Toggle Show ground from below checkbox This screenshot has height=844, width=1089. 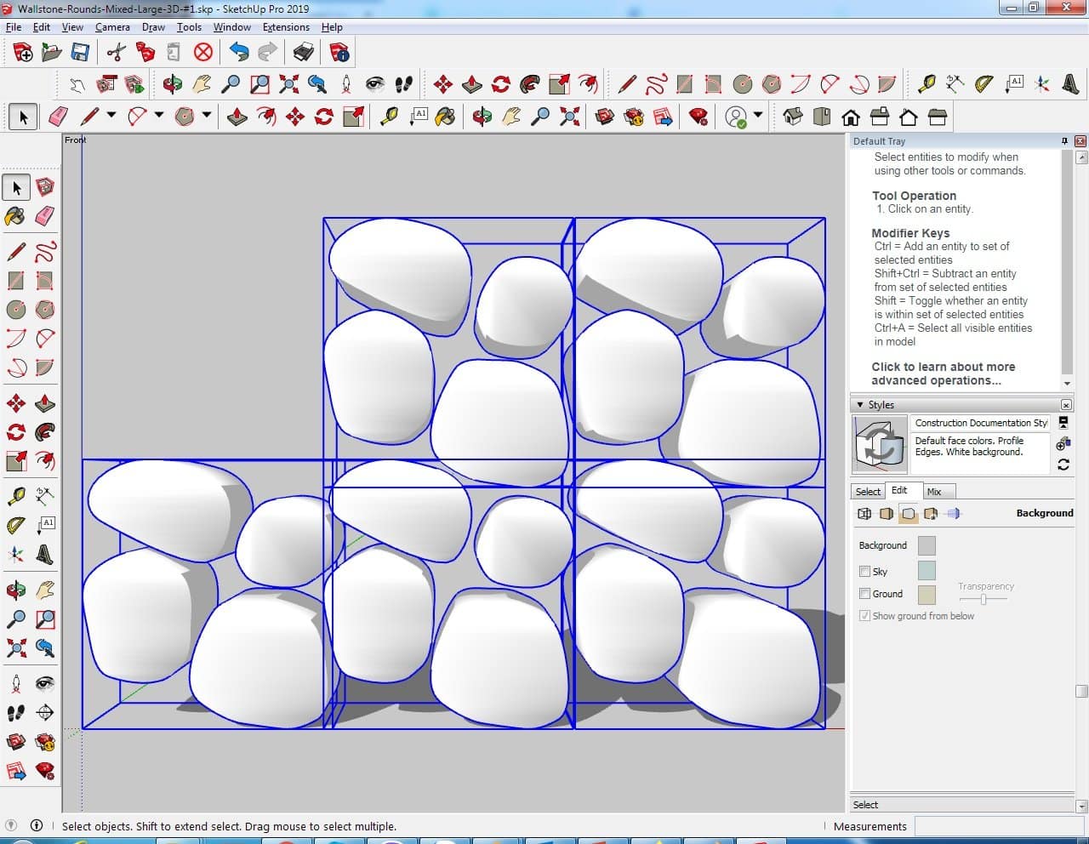[x=865, y=616]
